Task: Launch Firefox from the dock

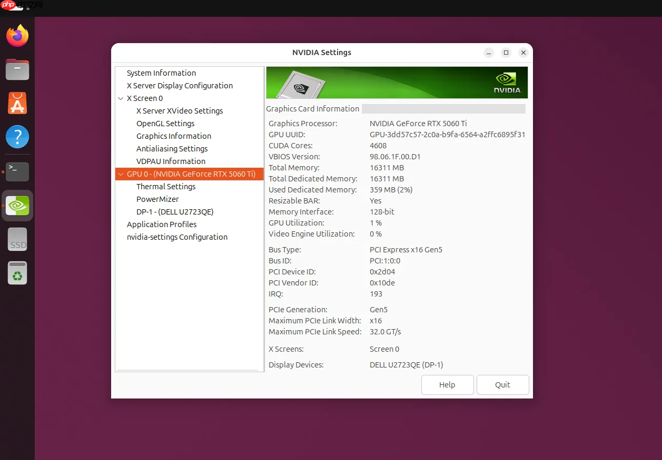Action: [17, 35]
